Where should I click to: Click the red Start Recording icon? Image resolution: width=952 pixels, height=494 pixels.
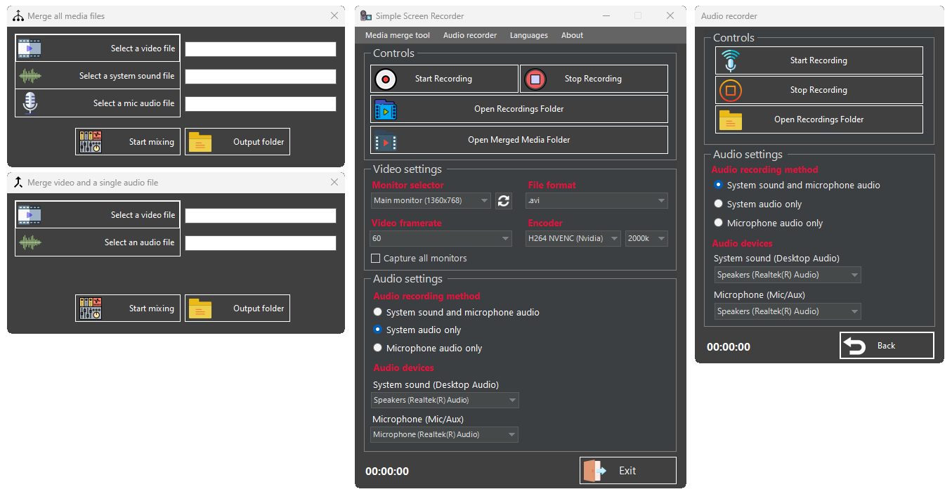(385, 79)
